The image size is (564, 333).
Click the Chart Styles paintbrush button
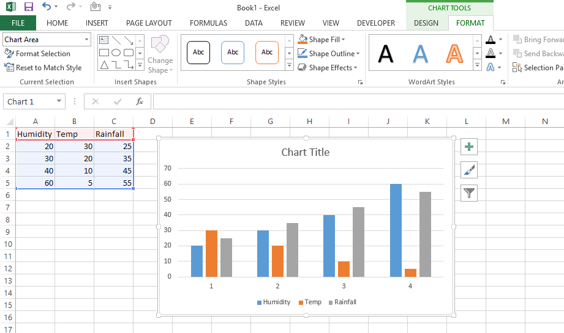(469, 170)
